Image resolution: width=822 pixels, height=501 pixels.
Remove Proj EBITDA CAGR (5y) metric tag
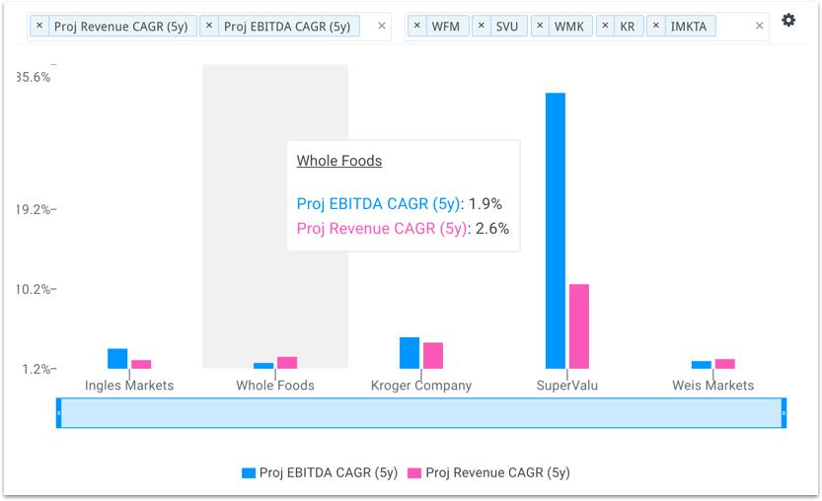tap(208, 26)
